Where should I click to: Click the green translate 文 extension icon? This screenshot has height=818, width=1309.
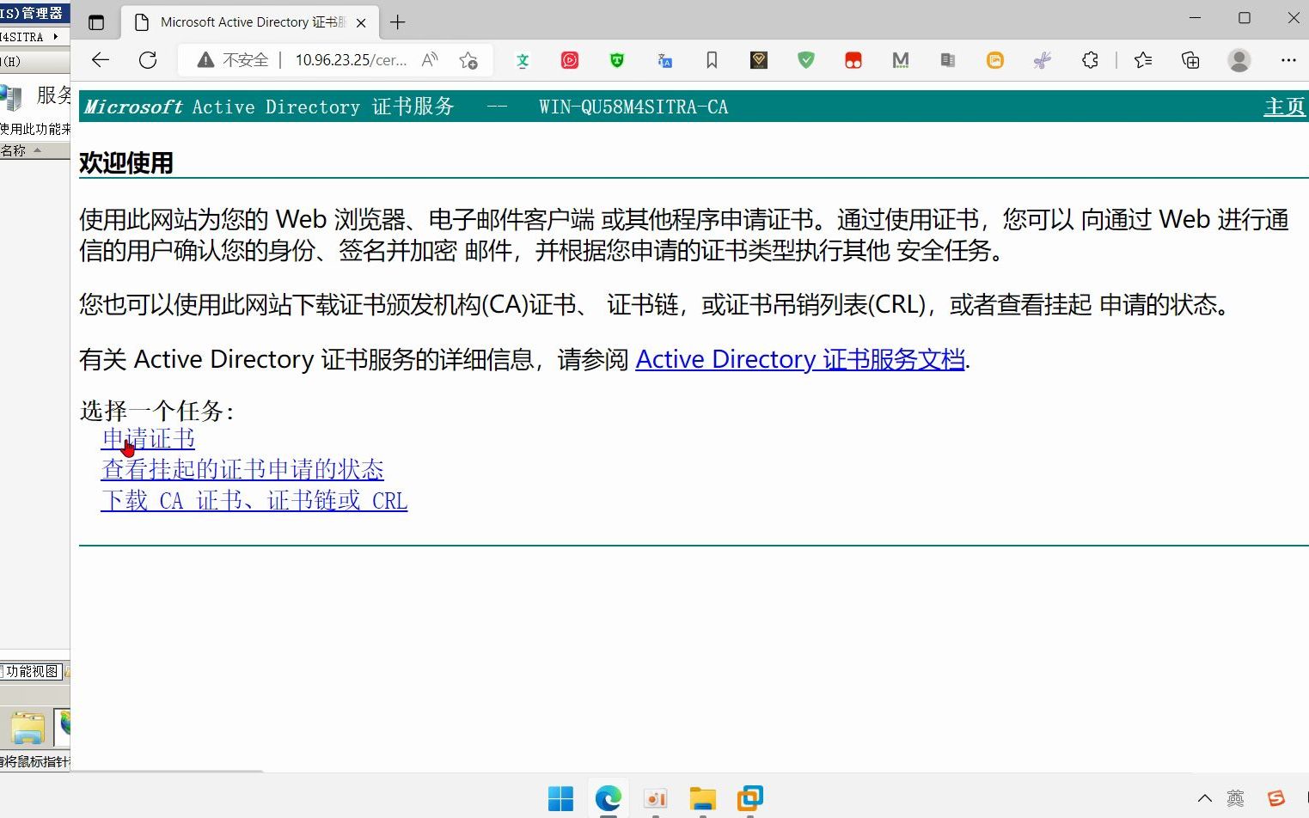point(523,60)
